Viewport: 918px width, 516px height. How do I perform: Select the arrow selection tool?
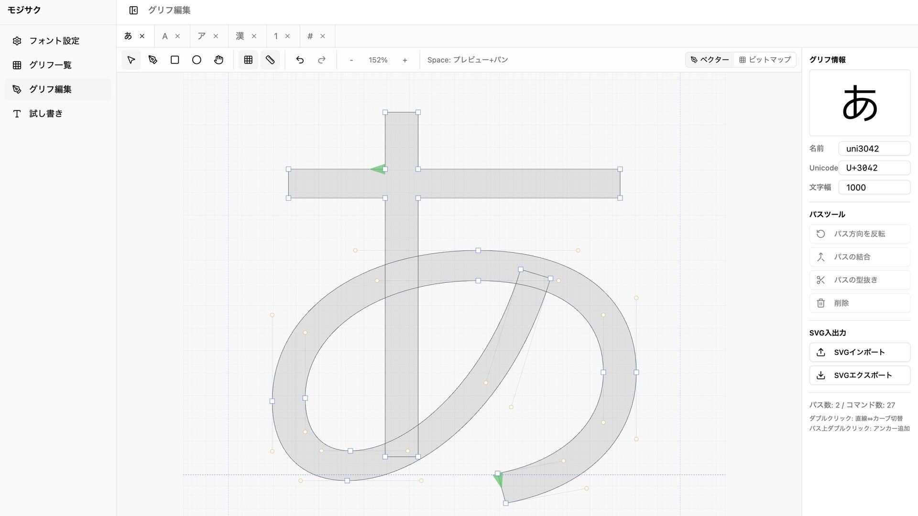[131, 60]
